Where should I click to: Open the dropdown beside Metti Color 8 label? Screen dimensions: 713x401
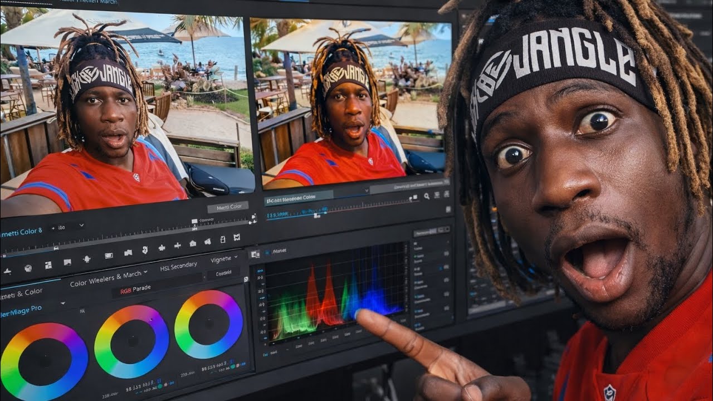81,226
